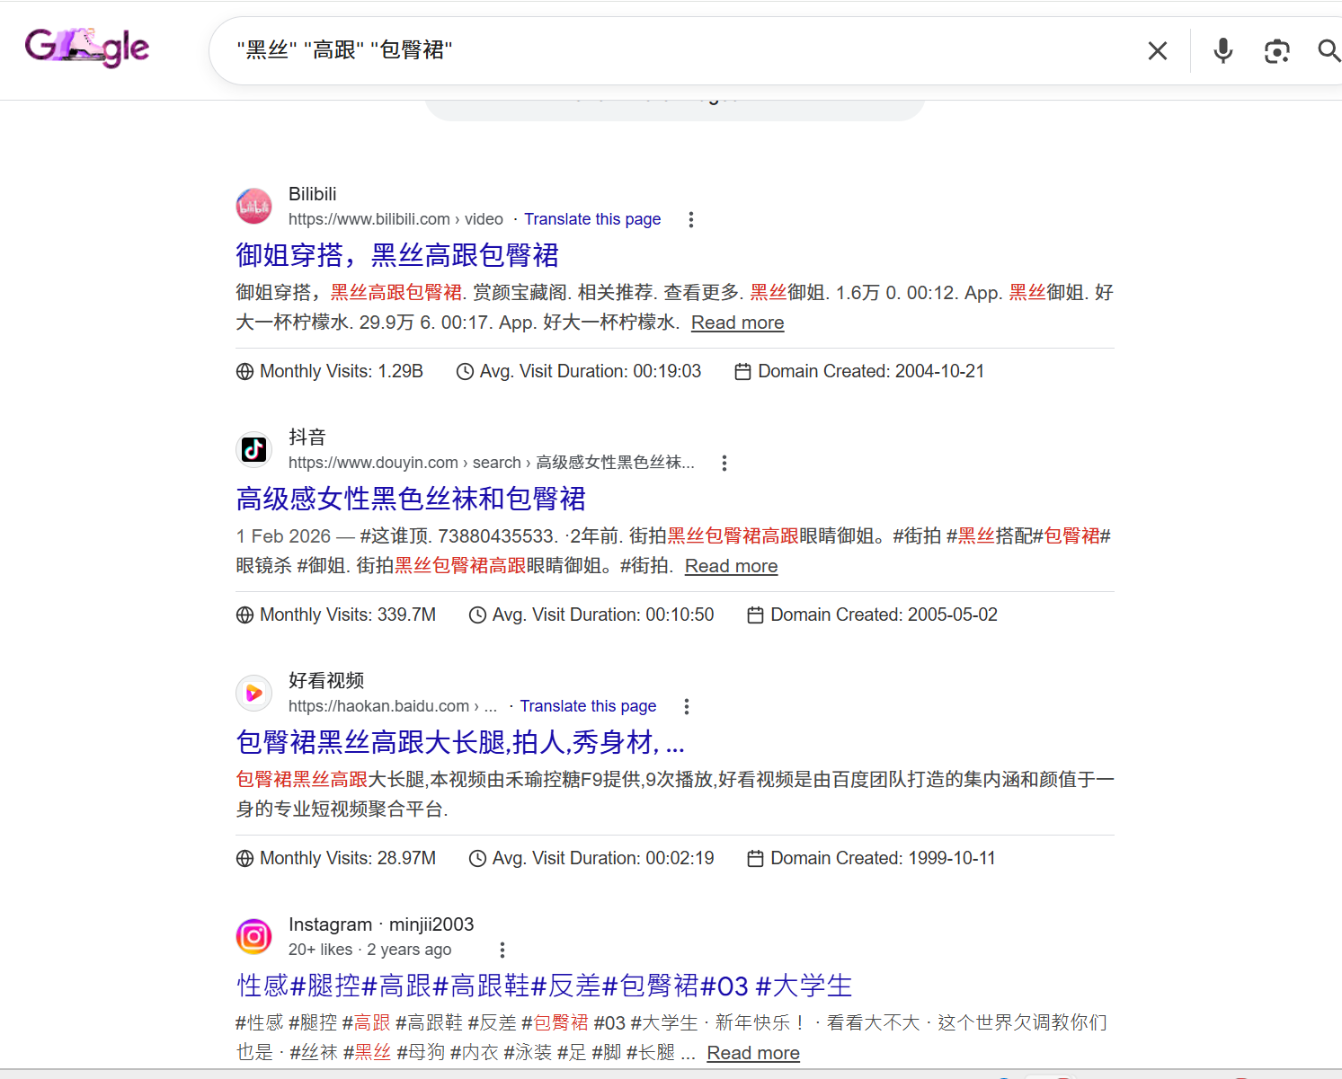Read more of the Douyin snippet
1342x1079 pixels.
coord(731,566)
